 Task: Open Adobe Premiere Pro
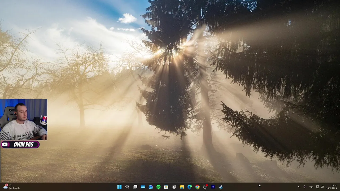(x=213, y=187)
